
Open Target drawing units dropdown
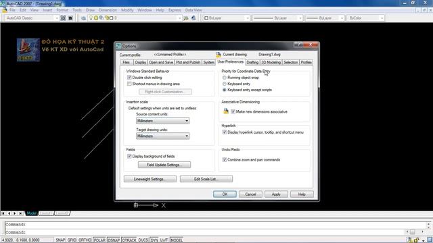[162, 136]
